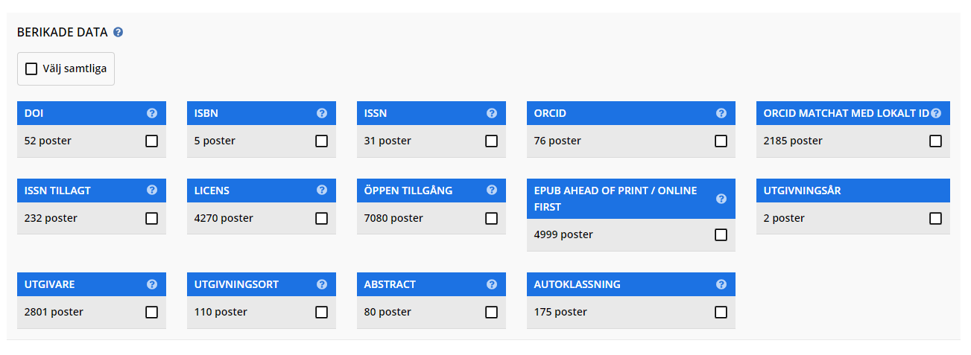Screen dimensions: 971x355
Task: Click help icon on ISSN Tillagt header
Action: [152, 191]
